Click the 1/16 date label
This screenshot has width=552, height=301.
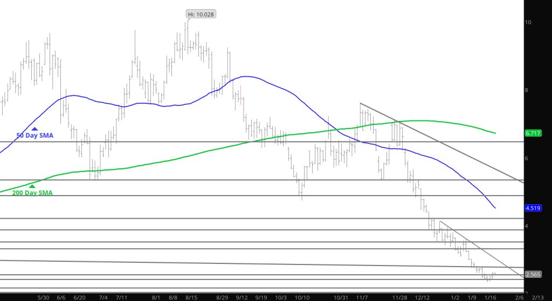coord(491,297)
